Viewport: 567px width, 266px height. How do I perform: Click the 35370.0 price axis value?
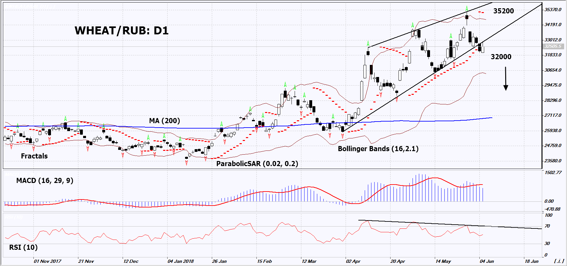click(553, 10)
